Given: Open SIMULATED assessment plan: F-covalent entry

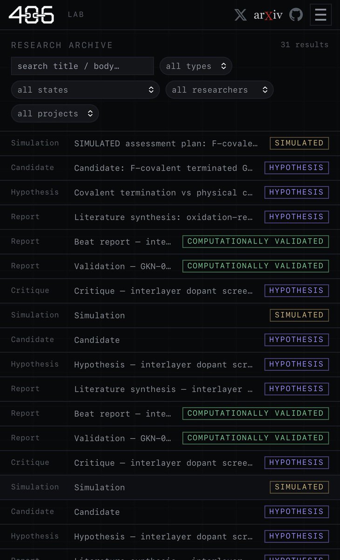Looking at the screenshot, I should pos(170,143).
